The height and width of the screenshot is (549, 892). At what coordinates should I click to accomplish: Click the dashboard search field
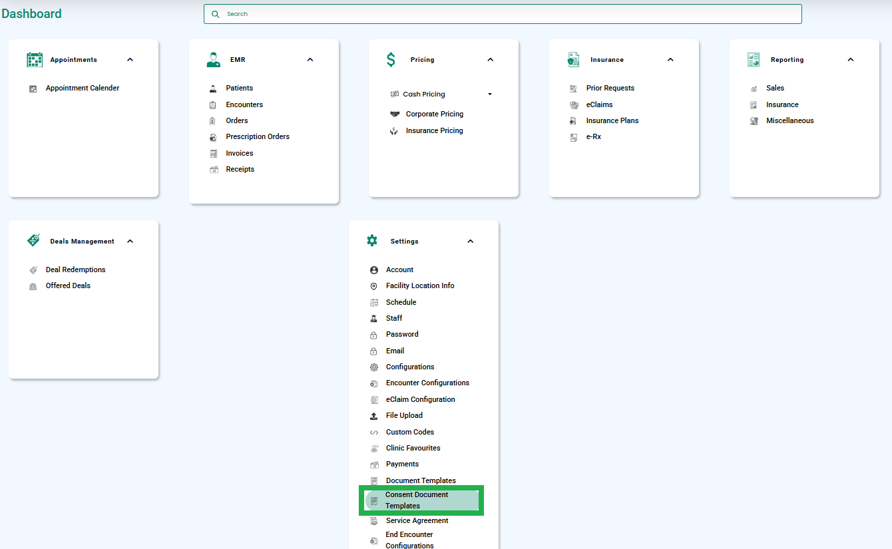503,14
